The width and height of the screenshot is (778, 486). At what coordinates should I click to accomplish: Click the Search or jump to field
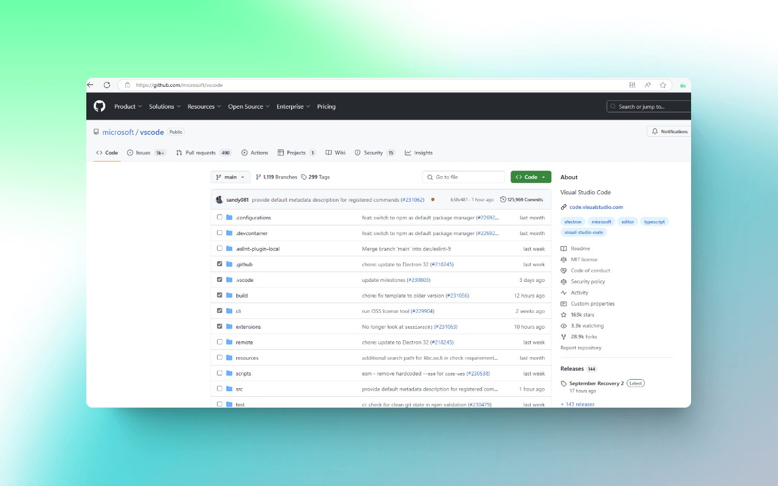click(x=649, y=106)
